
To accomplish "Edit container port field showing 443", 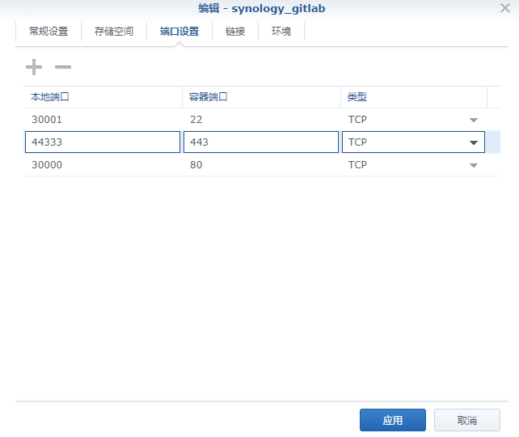I will pos(261,142).
